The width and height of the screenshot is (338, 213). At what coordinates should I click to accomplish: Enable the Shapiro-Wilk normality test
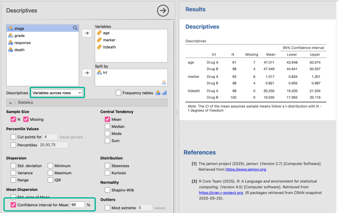click(x=107, y=190)
